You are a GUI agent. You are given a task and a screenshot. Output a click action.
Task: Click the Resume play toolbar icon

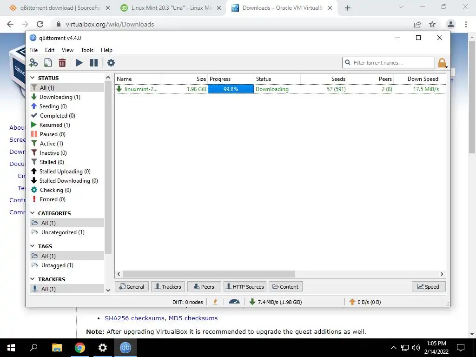79,63
